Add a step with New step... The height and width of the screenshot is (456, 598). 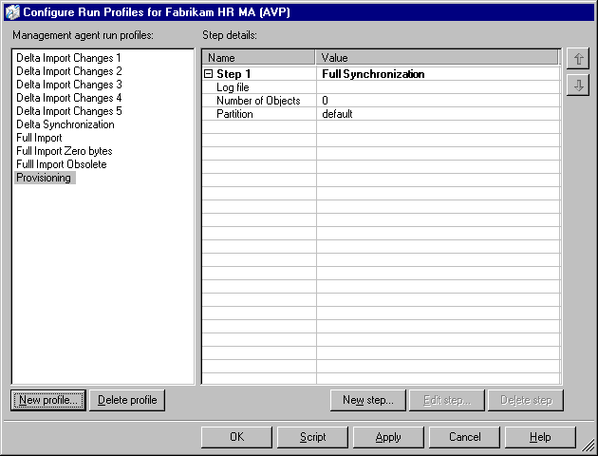click(x=368, y=400)
